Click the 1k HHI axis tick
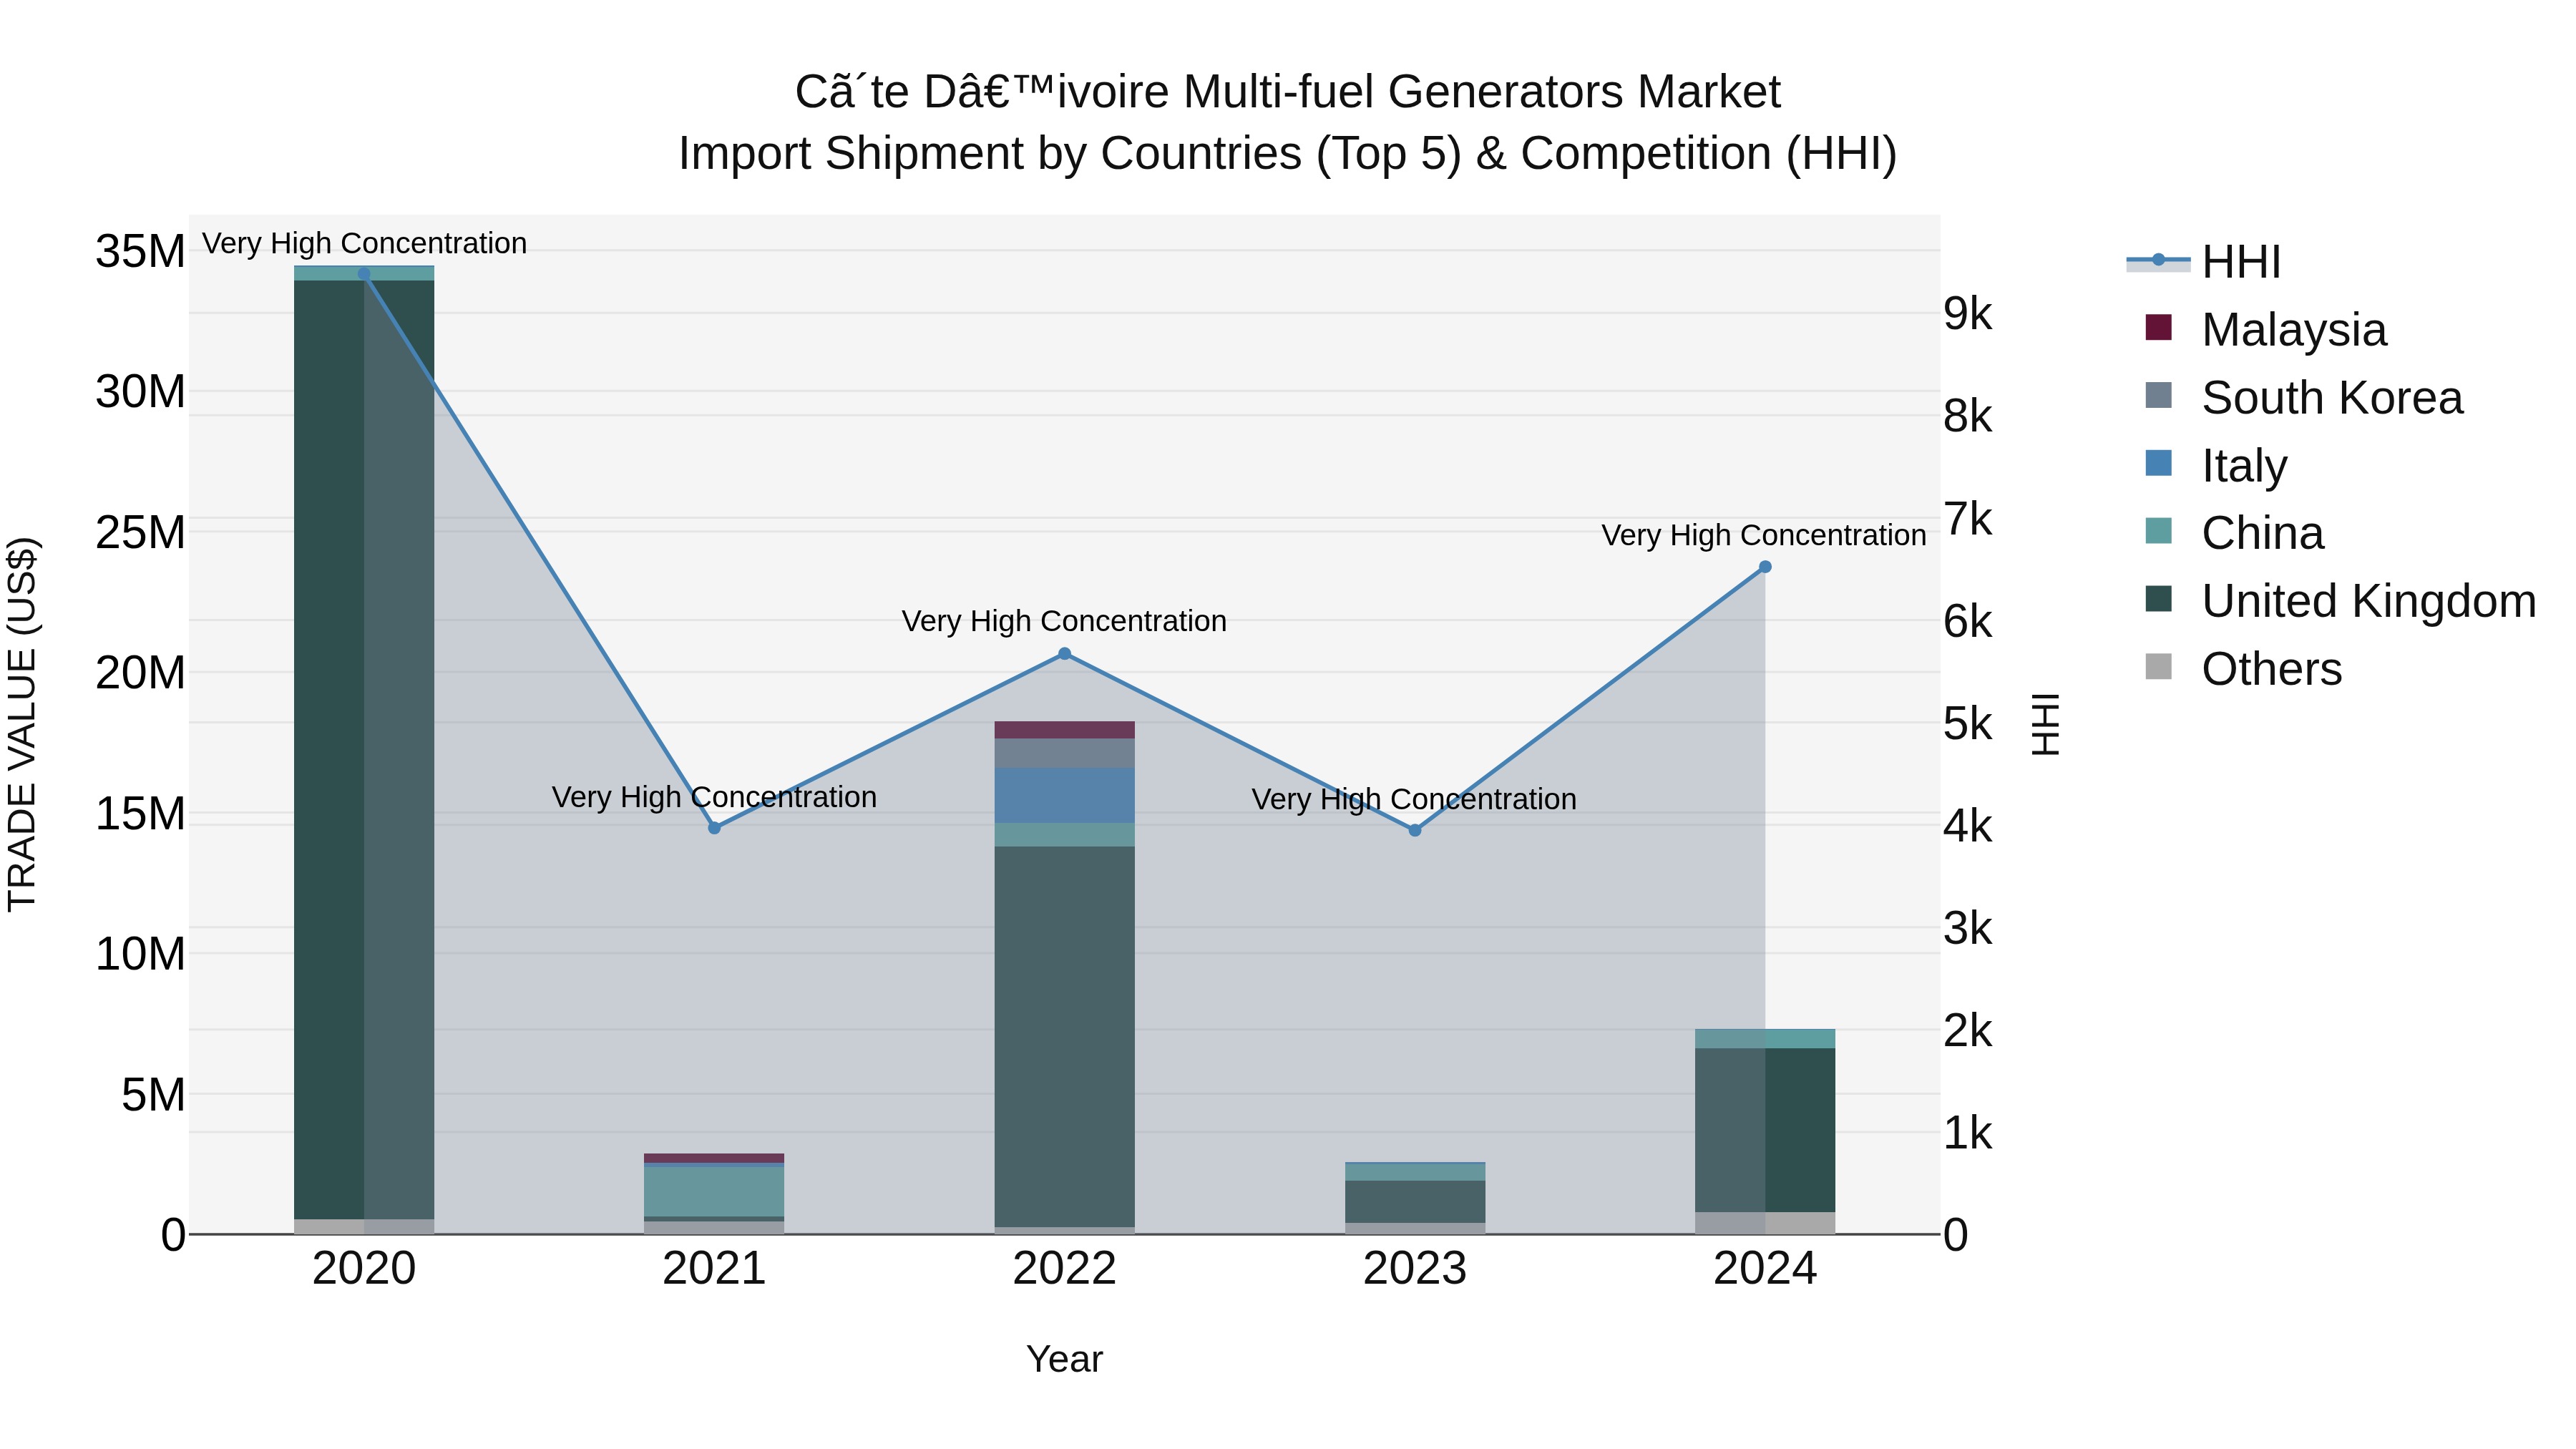 pyautogui.click(x=1968, y=1134)
